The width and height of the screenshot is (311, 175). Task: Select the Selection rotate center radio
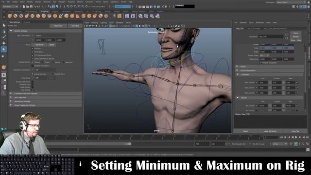point(64,62)
